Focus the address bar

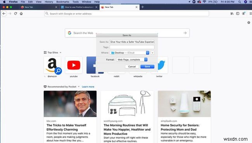[x=127, y=14]
